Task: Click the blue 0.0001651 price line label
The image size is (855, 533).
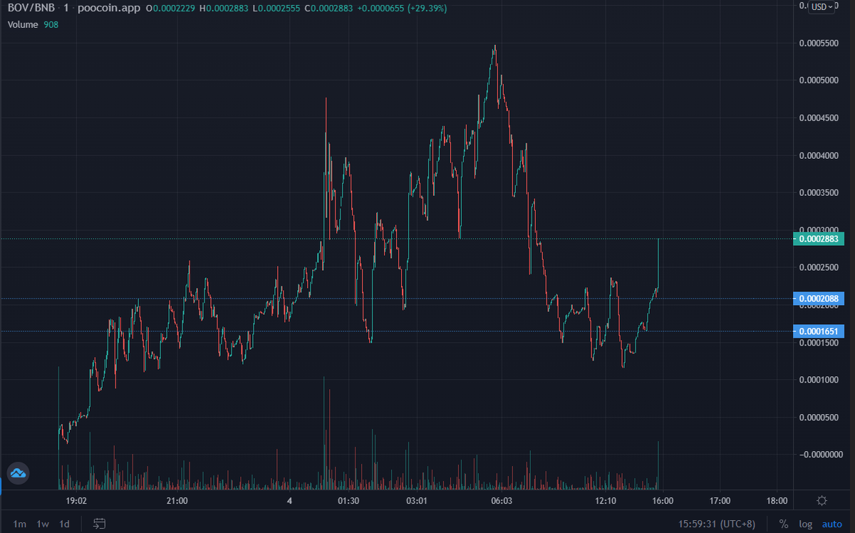Action: point(819,331)
